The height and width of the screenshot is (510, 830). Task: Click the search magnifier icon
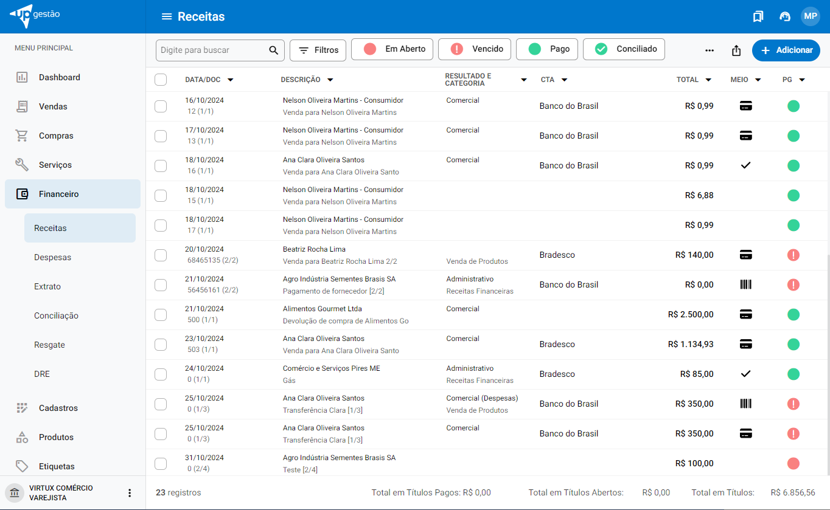[x=274, y=50]
